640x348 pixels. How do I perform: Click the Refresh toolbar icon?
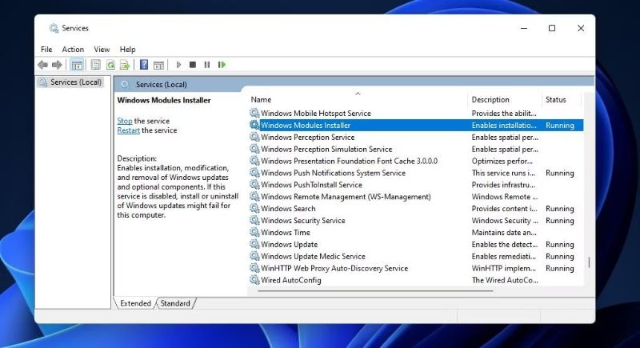pyautogui.click(x=111, y=65)
